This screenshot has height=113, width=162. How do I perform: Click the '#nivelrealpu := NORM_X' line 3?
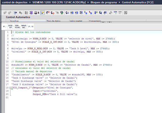63,39
